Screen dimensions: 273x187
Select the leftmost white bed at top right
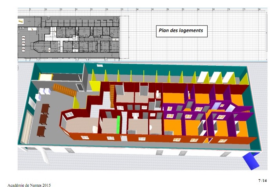click(203, 77)
